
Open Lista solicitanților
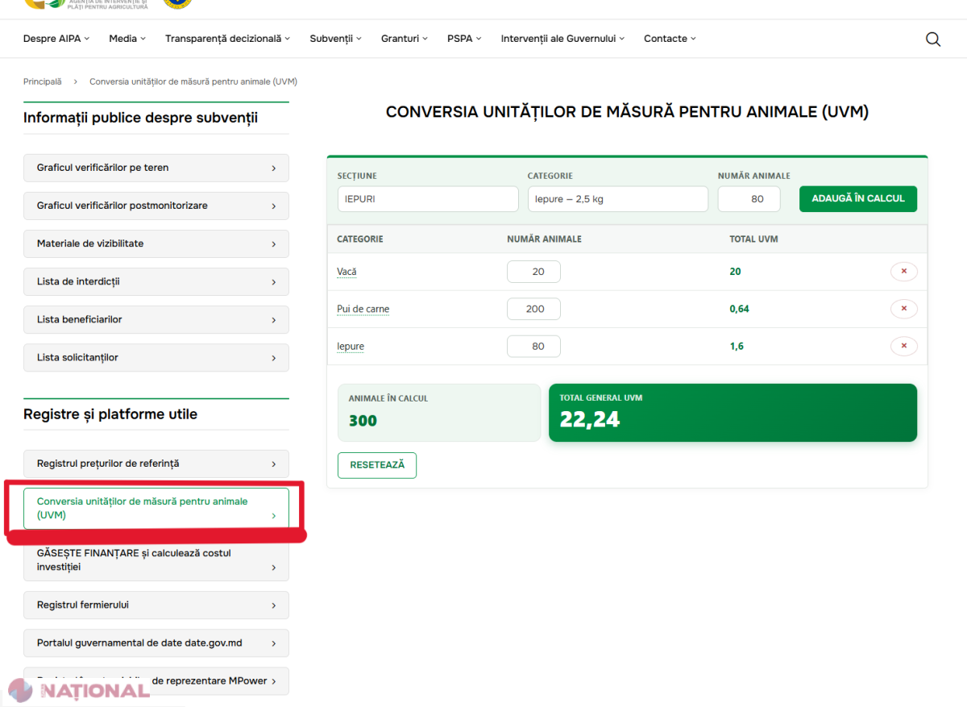click(156, 357)
